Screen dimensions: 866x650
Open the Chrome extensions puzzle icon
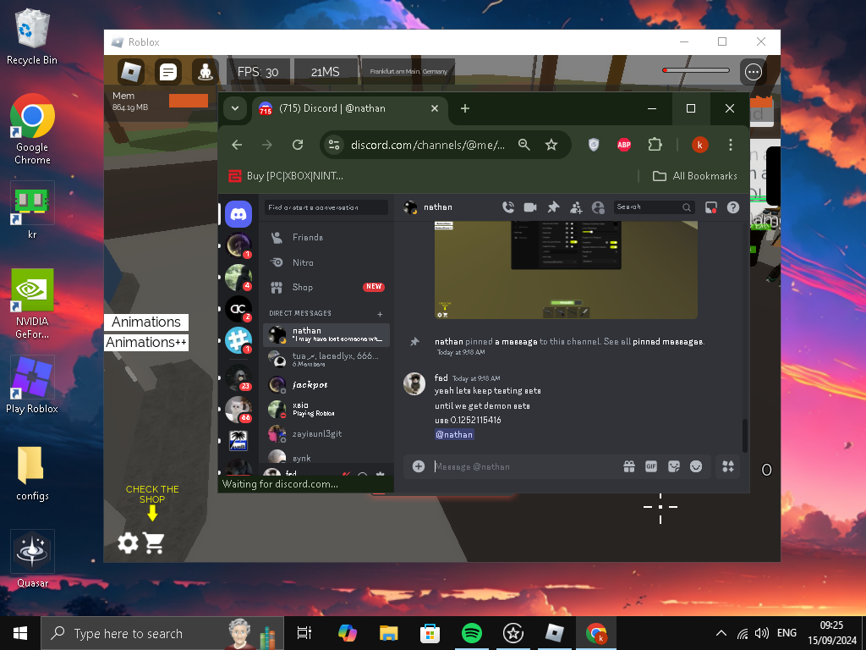click(x=655, y=145)
